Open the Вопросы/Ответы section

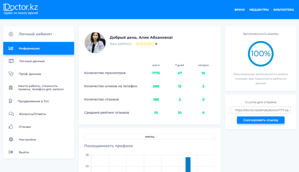point(39,114)
